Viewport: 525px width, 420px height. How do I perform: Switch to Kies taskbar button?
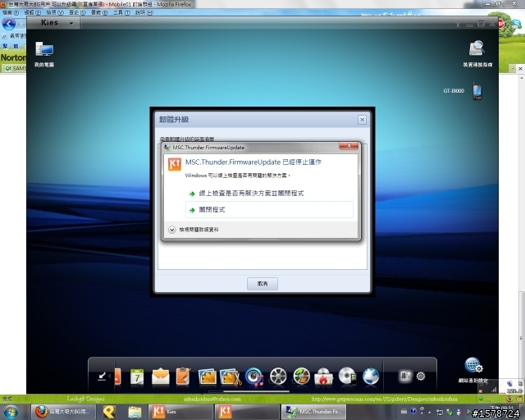click(x=180, y=412)
